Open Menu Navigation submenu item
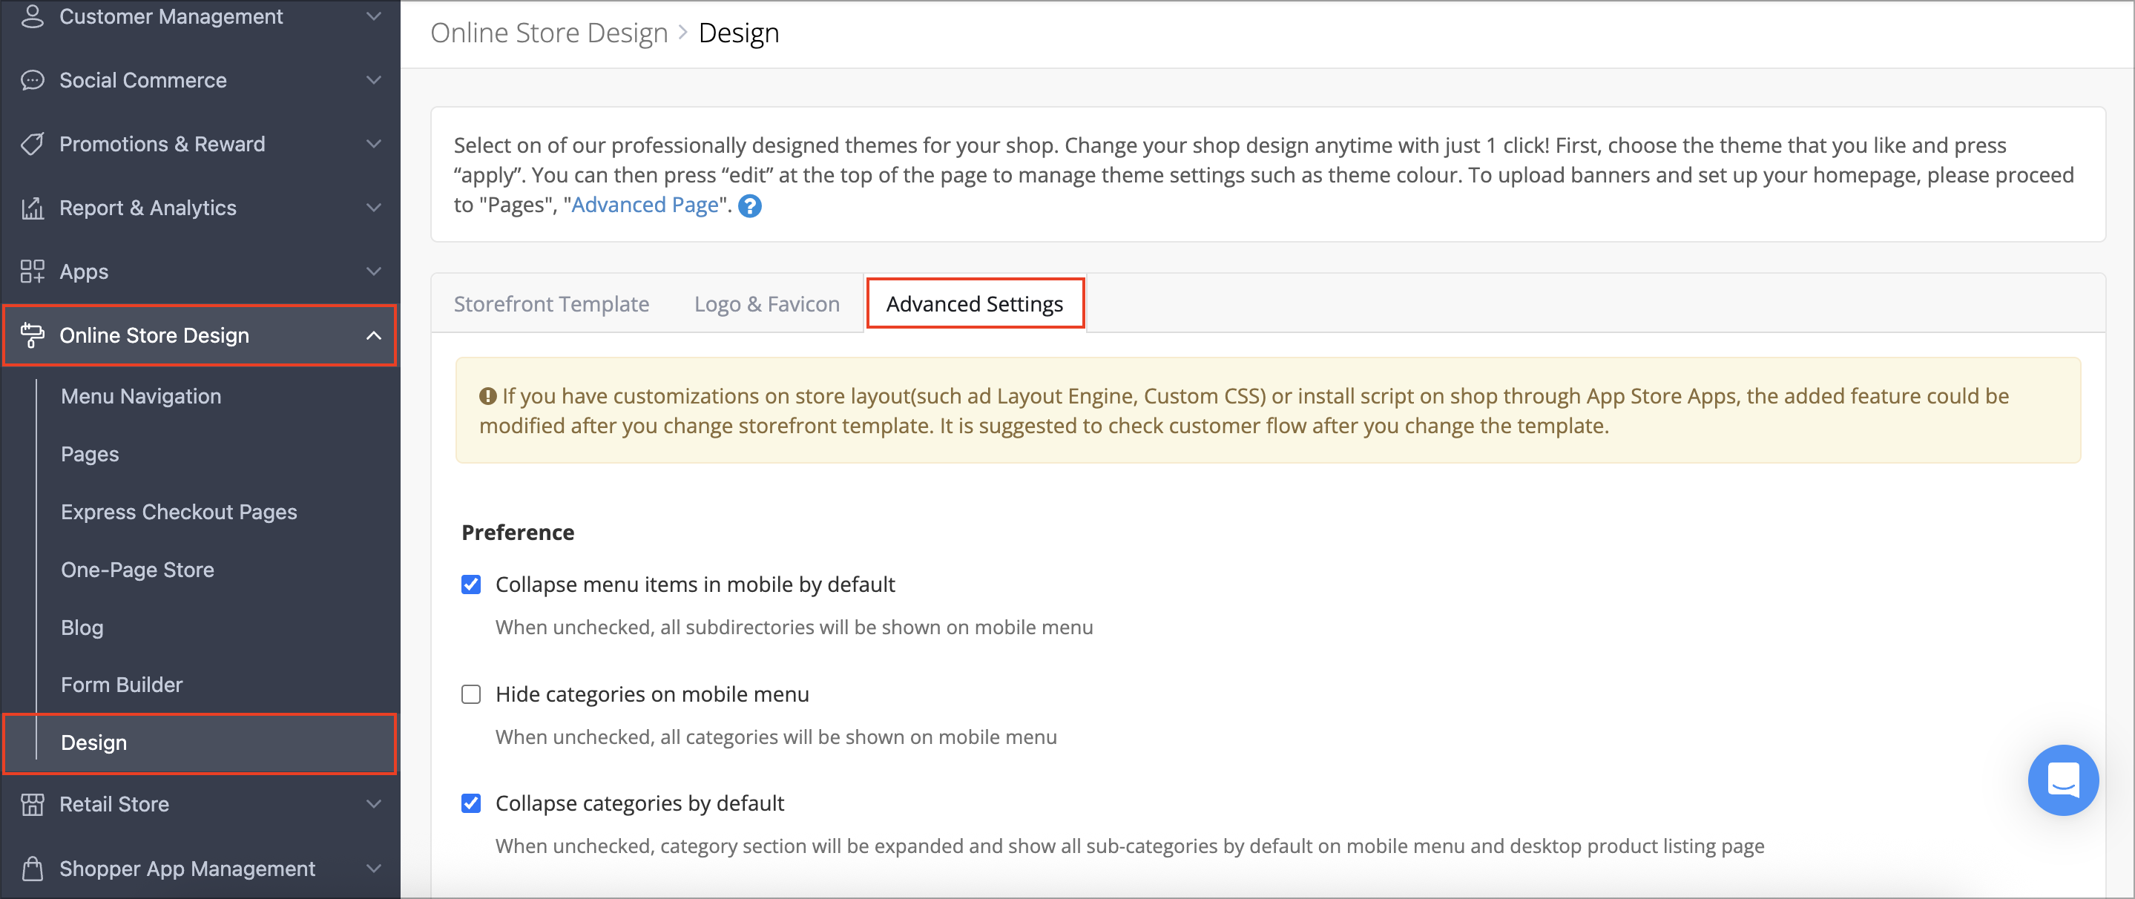This screenshot has width=2135, height=899. click(141, 397)
